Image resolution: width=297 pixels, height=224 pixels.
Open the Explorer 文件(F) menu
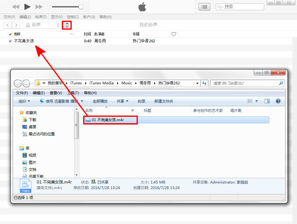(x=22, y=93)
